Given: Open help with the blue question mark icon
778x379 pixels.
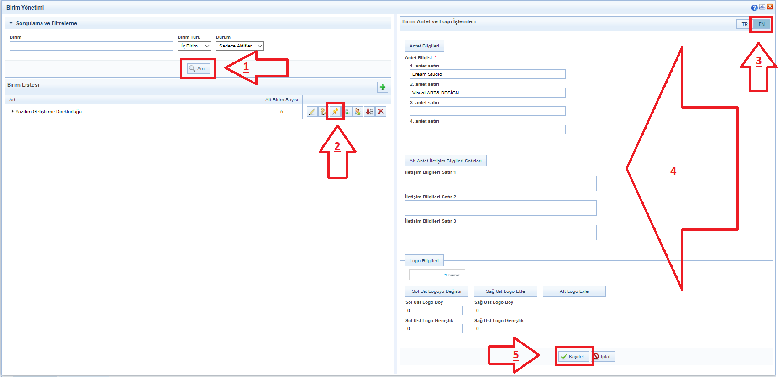Looking at the screenshot, I should 754,8.
